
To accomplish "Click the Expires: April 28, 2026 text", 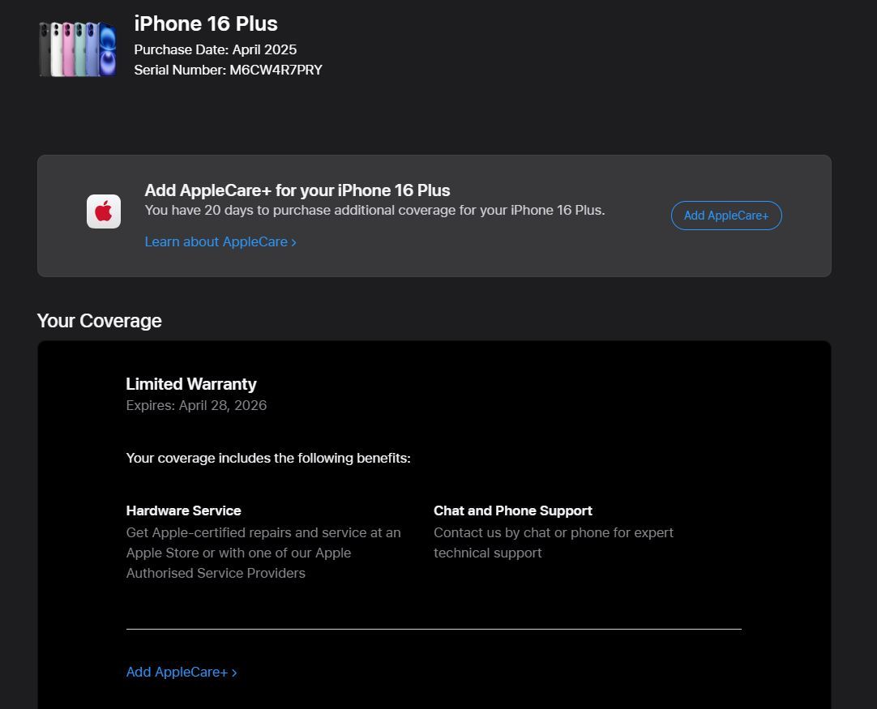I will pyautogui.click(x=196, y=405).
